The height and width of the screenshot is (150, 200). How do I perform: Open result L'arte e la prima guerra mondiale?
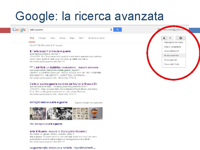(63, 84)
